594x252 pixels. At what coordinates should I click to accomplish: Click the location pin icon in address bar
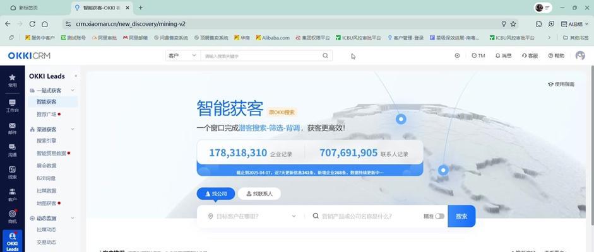(504, 24)
